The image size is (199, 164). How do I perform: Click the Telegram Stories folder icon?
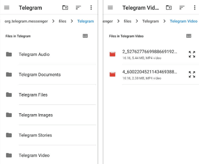tap(9, 135)
